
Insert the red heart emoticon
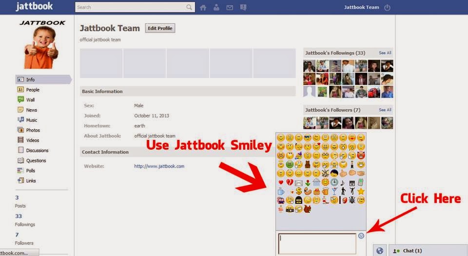281,182
